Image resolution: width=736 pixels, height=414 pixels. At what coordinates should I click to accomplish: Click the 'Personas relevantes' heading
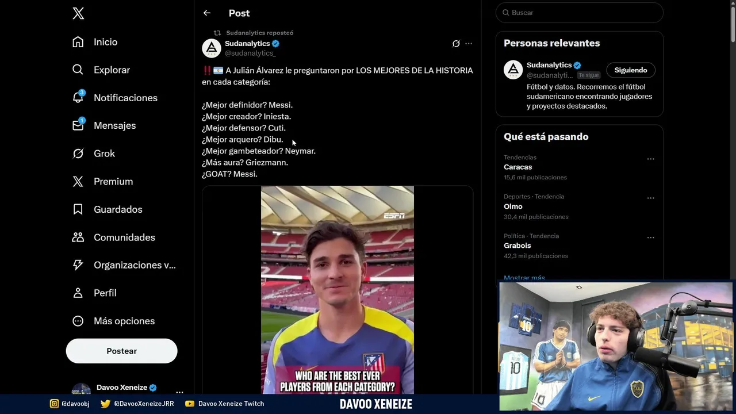(551, 43)
